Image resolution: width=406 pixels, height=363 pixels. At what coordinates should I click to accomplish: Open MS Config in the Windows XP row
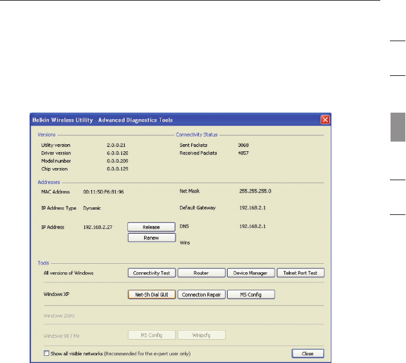251,295
